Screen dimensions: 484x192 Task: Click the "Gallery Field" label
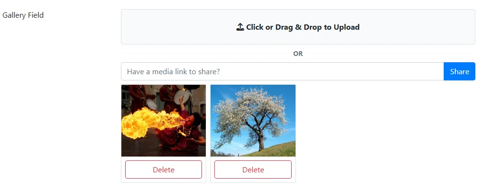pyautogui.click(x=23, y=15)
